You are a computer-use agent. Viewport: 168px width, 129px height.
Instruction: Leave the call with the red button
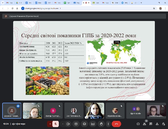(116, 124)
